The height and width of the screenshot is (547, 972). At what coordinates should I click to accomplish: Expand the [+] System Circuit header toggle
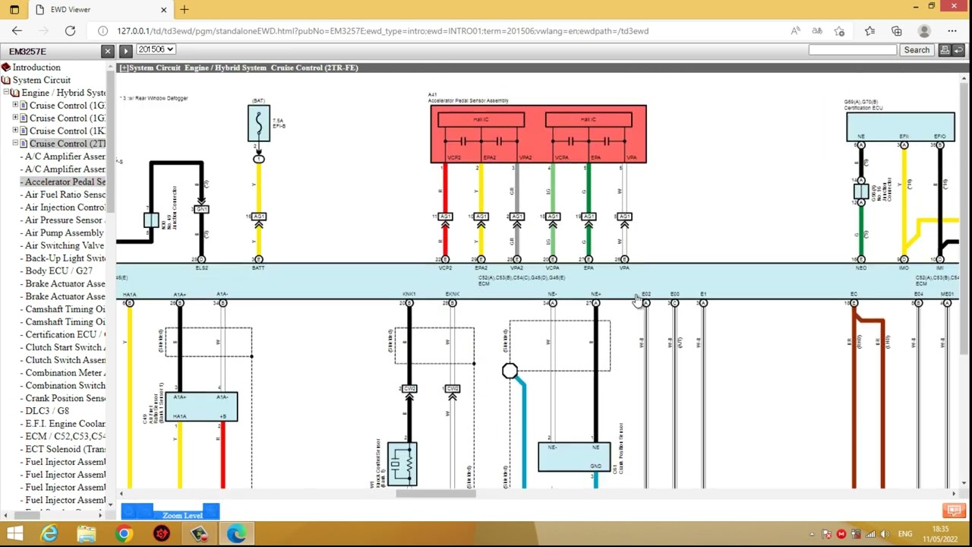(x=124, y=68)
